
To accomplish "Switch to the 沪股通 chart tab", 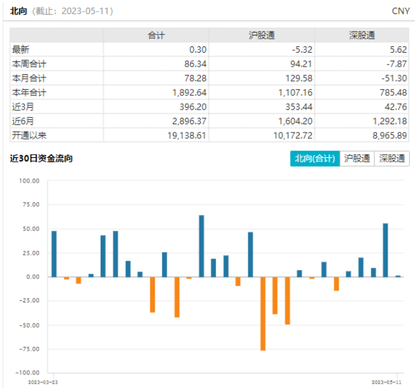I will (357, 158).
